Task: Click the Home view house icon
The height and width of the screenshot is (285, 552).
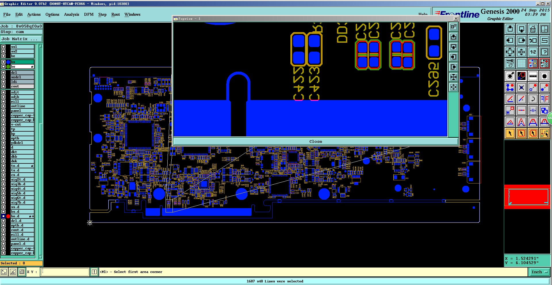Action: click(533, 29)
